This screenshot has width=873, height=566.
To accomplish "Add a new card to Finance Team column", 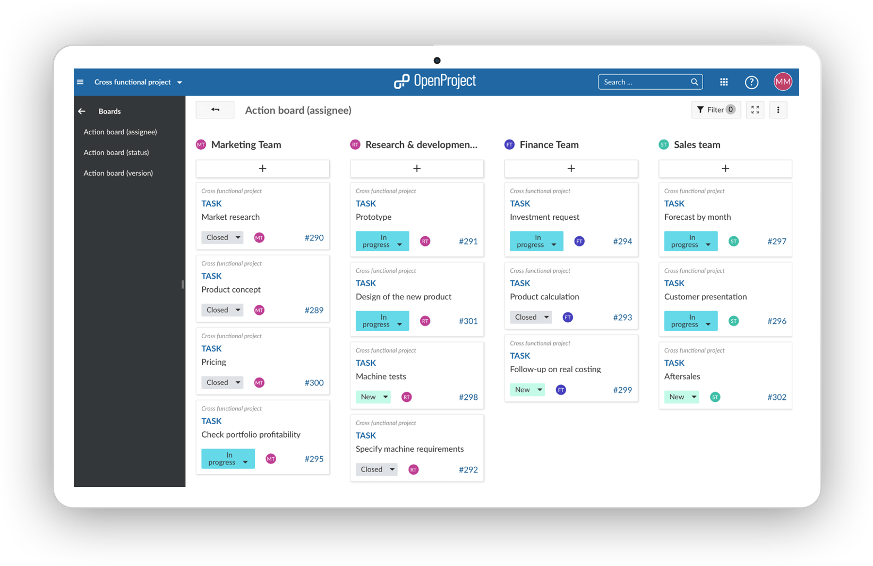I will [x=571, y=168].
